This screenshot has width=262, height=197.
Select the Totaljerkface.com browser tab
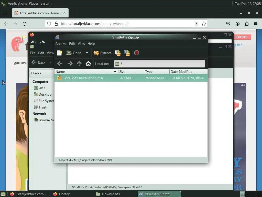[40, 13]
